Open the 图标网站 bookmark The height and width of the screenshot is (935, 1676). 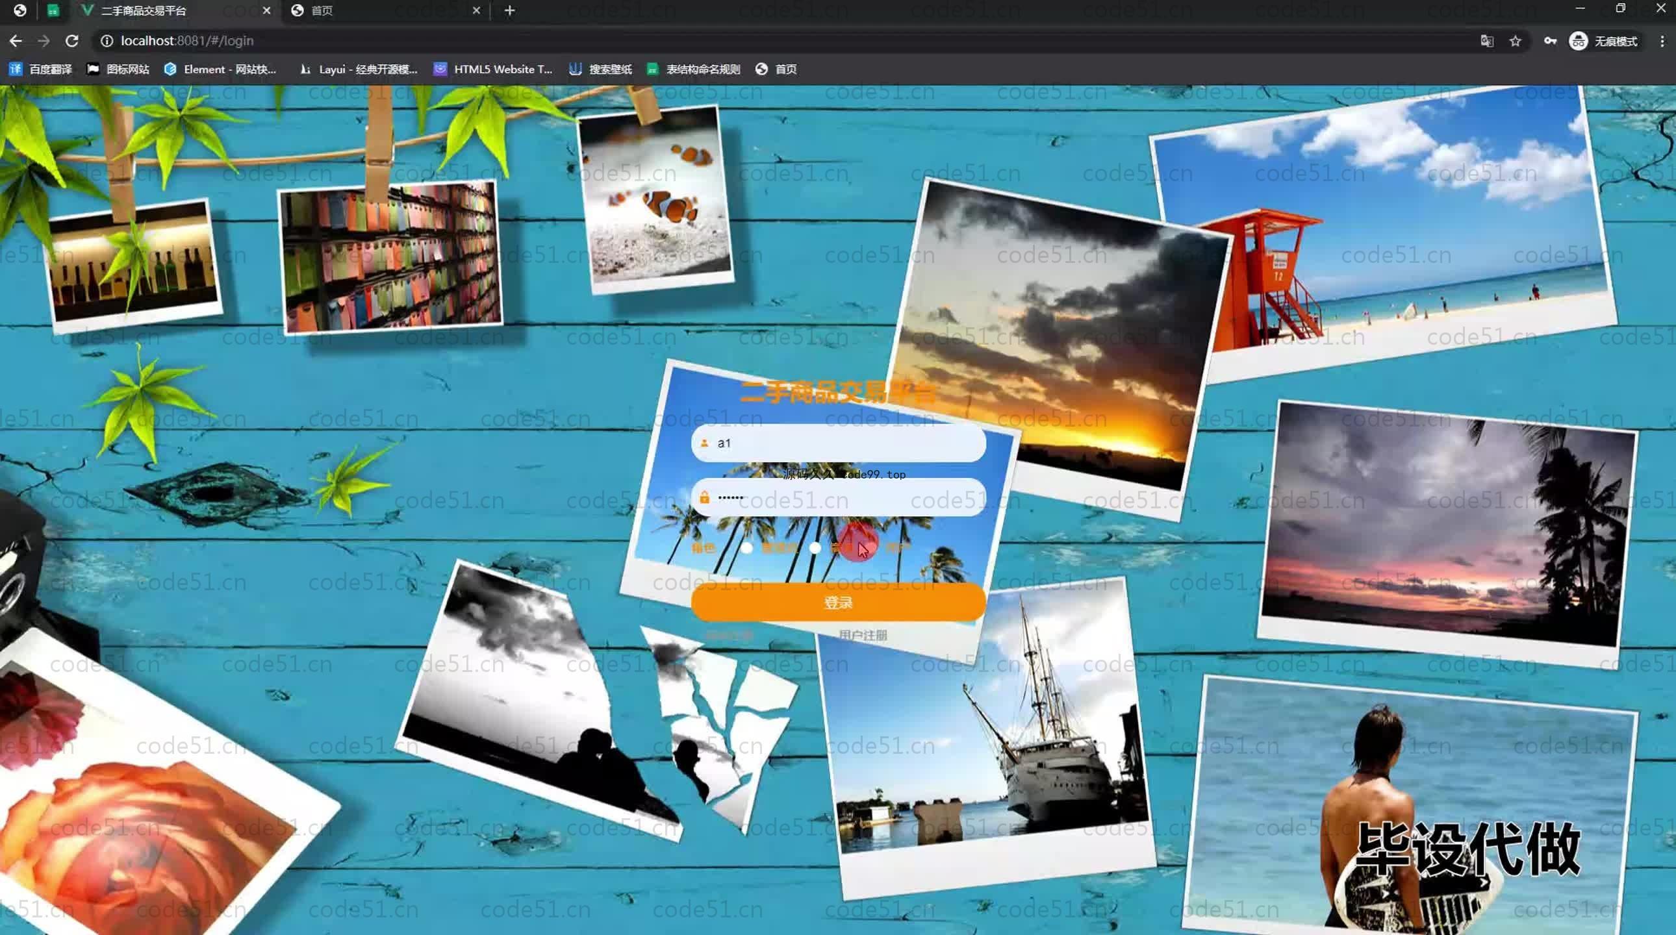tap(118, 69)
